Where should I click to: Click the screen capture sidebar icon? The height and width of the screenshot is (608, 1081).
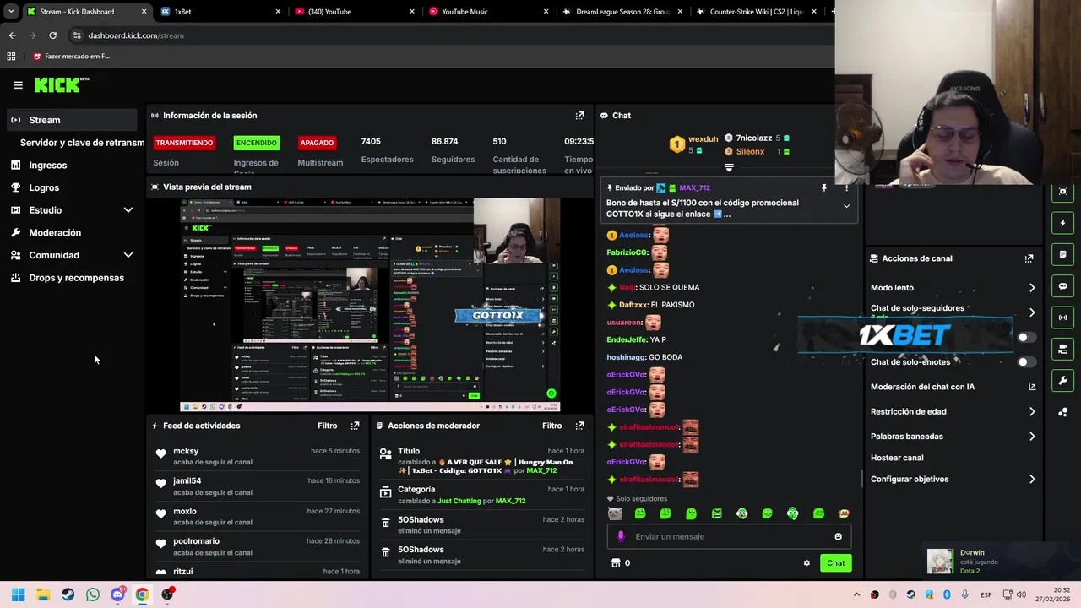click(x=1062, y=192)
